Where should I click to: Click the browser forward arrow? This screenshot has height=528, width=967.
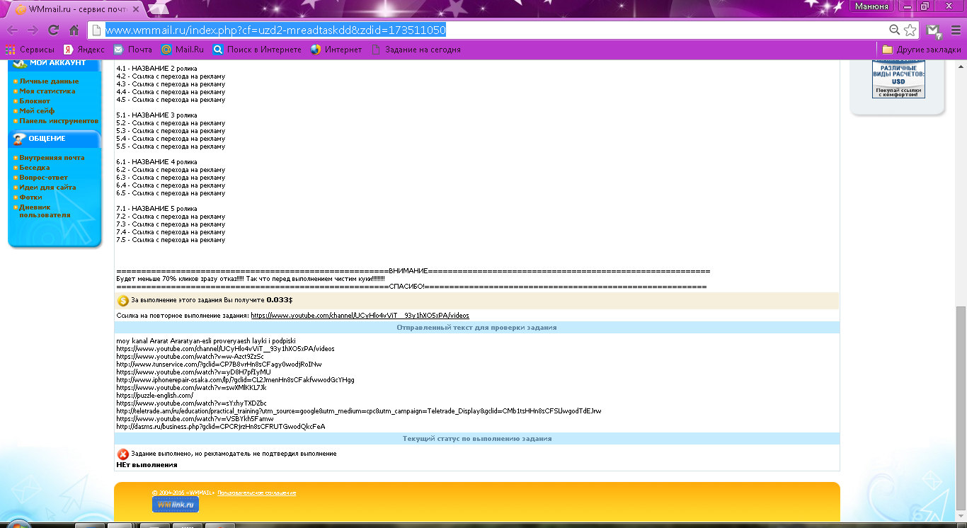(x=33, y=30)
